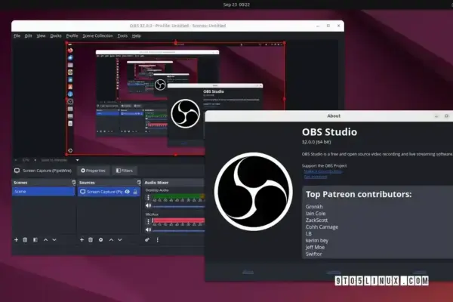Click contributor name 'Jeff Moe'
Screen dimensions: 453x302
tap(315, 247)
